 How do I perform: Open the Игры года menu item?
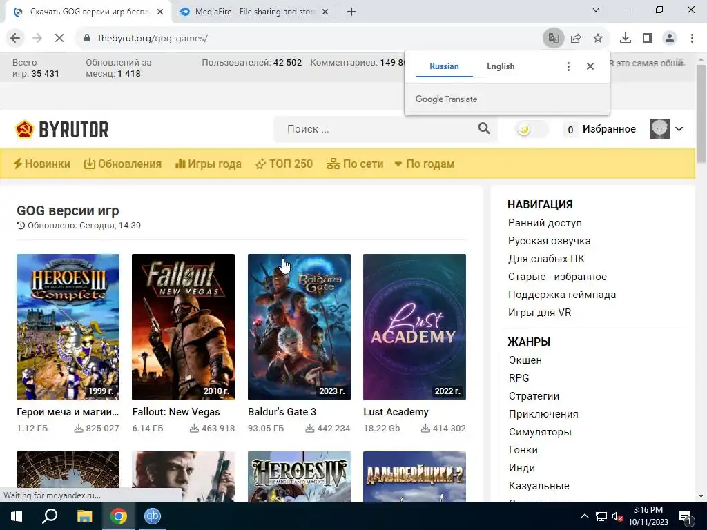(209, 164)
